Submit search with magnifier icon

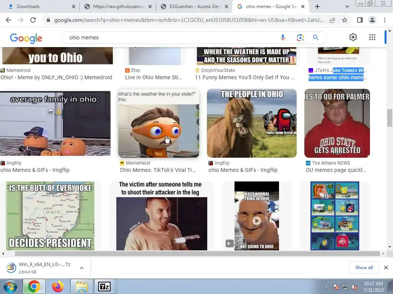[x=316, y=38]
